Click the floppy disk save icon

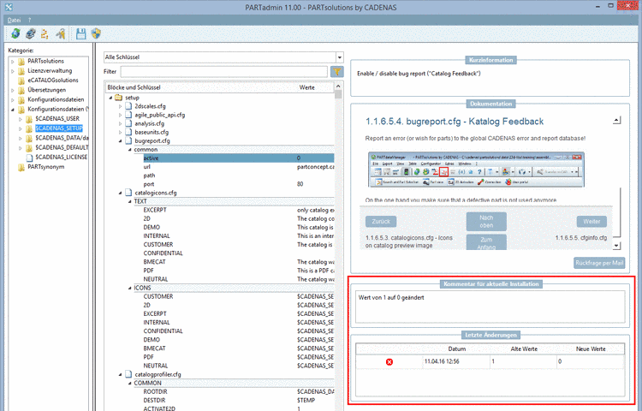coord(81,33)
